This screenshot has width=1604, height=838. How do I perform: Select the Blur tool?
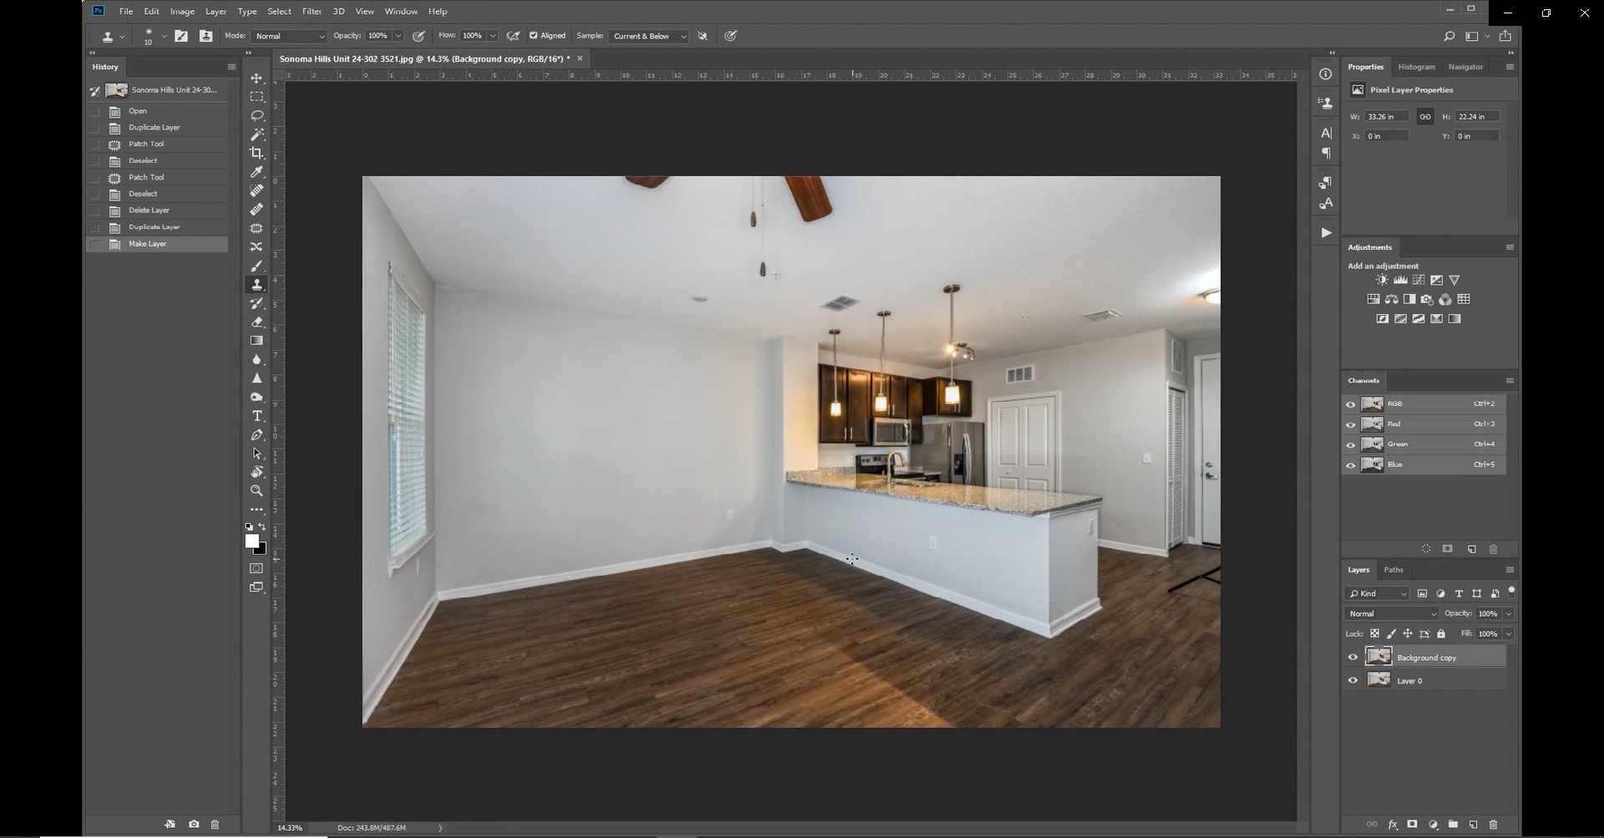(256, 359)
